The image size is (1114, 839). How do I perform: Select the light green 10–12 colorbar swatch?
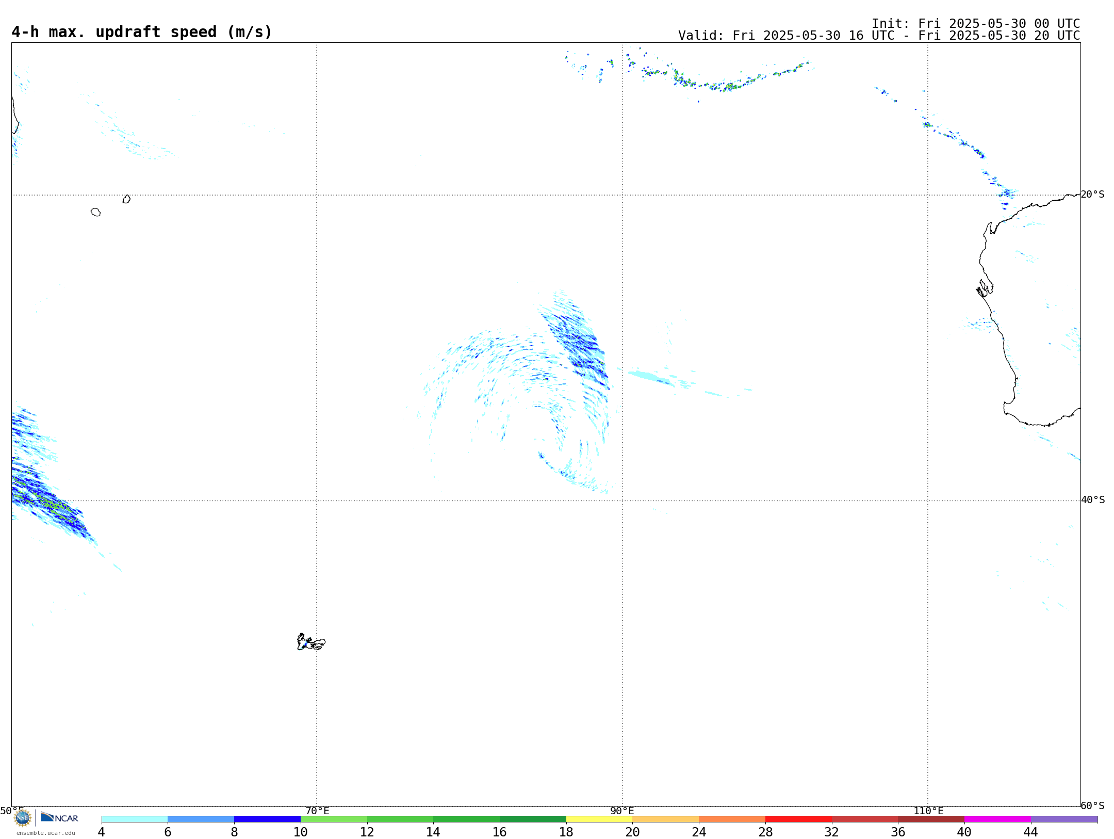334,819
